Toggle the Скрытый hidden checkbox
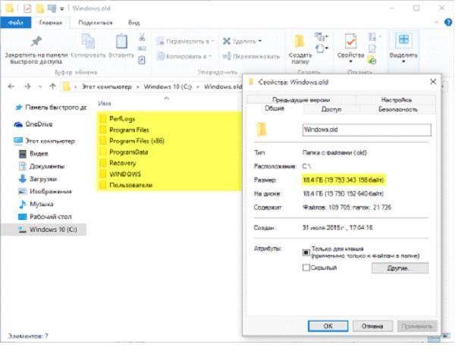The height and width of the screenshot is (357, 455). coord(306,268)
